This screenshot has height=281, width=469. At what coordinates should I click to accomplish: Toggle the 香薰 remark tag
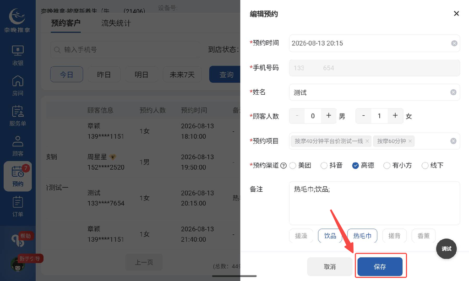(x=423, y=236)
